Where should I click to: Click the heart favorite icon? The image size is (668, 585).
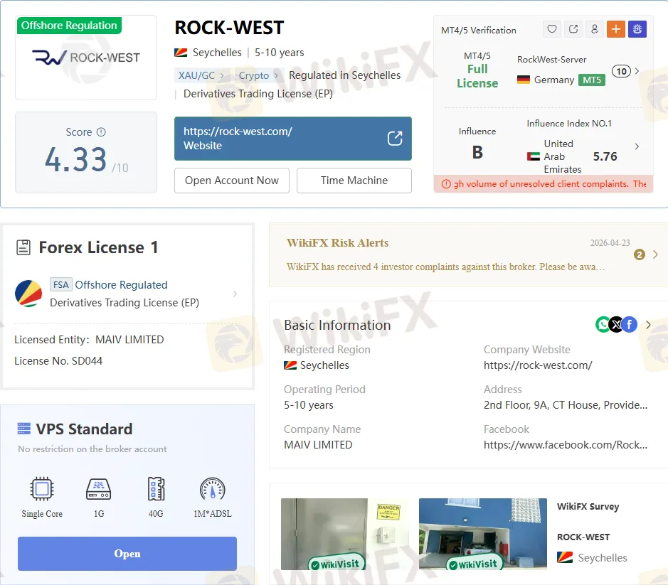click(x=551, y=29)
